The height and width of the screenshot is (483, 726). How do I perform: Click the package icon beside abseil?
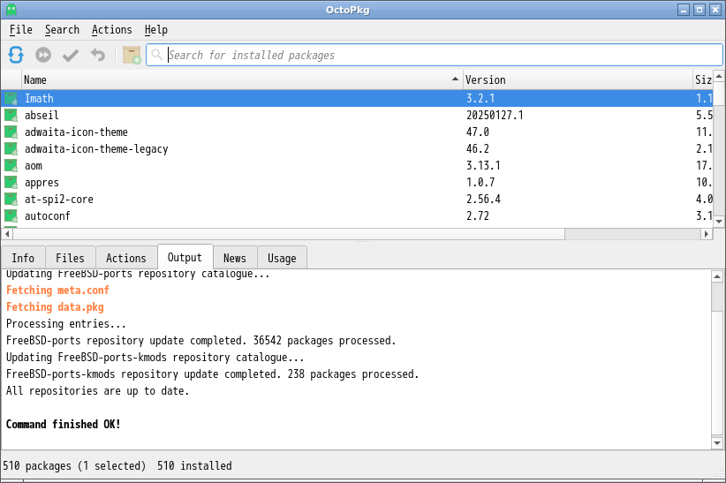click(x=11, y=115)
